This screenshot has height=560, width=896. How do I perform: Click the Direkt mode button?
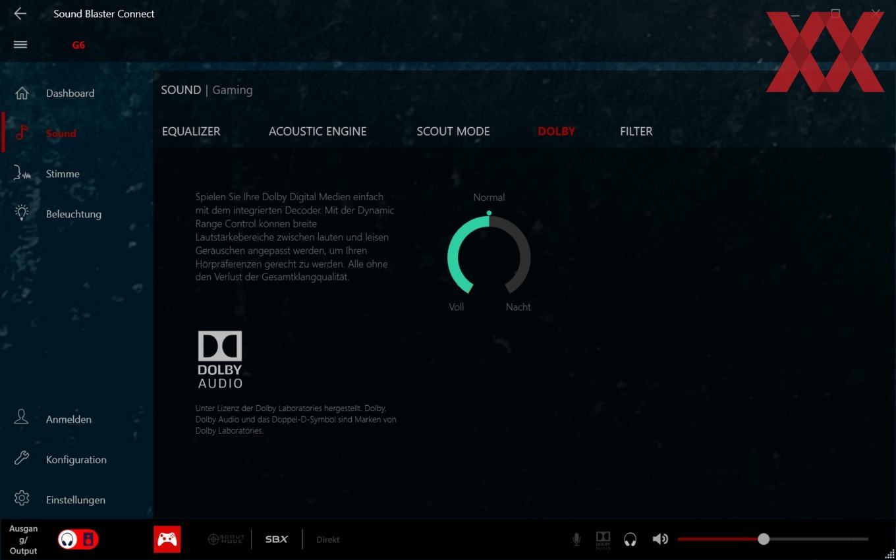[328, 540]
